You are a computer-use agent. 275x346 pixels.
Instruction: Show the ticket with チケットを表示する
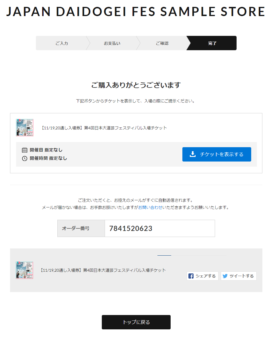pyautogui.click(x=217, y=154)
